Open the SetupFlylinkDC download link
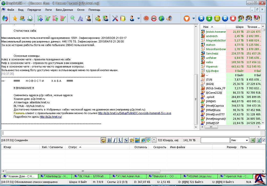267x186 pixels. coord(134,113)
